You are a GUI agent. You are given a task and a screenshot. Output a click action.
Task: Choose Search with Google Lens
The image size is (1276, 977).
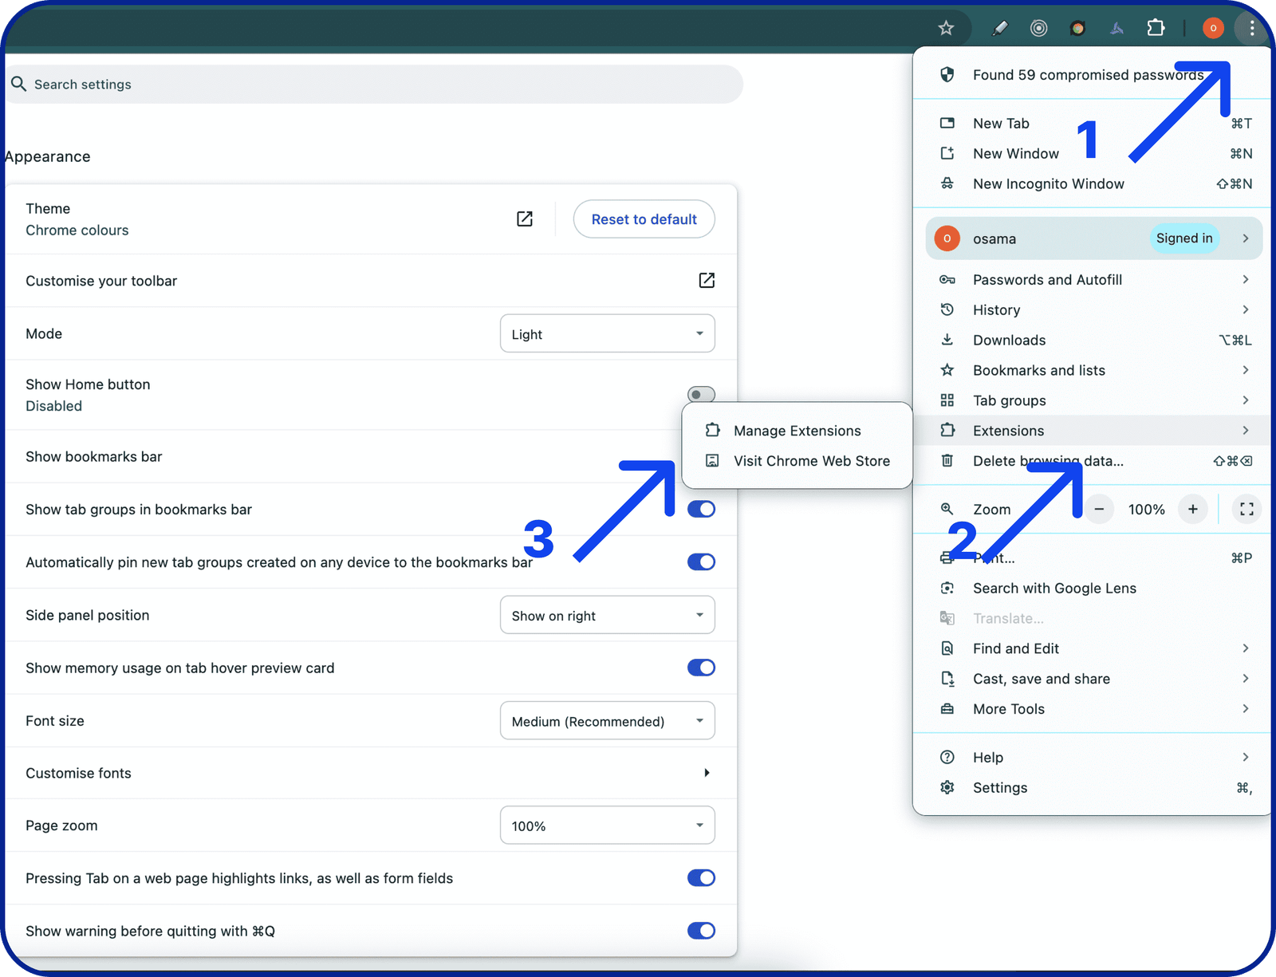pyautogui.click(x=1093, y=588)
